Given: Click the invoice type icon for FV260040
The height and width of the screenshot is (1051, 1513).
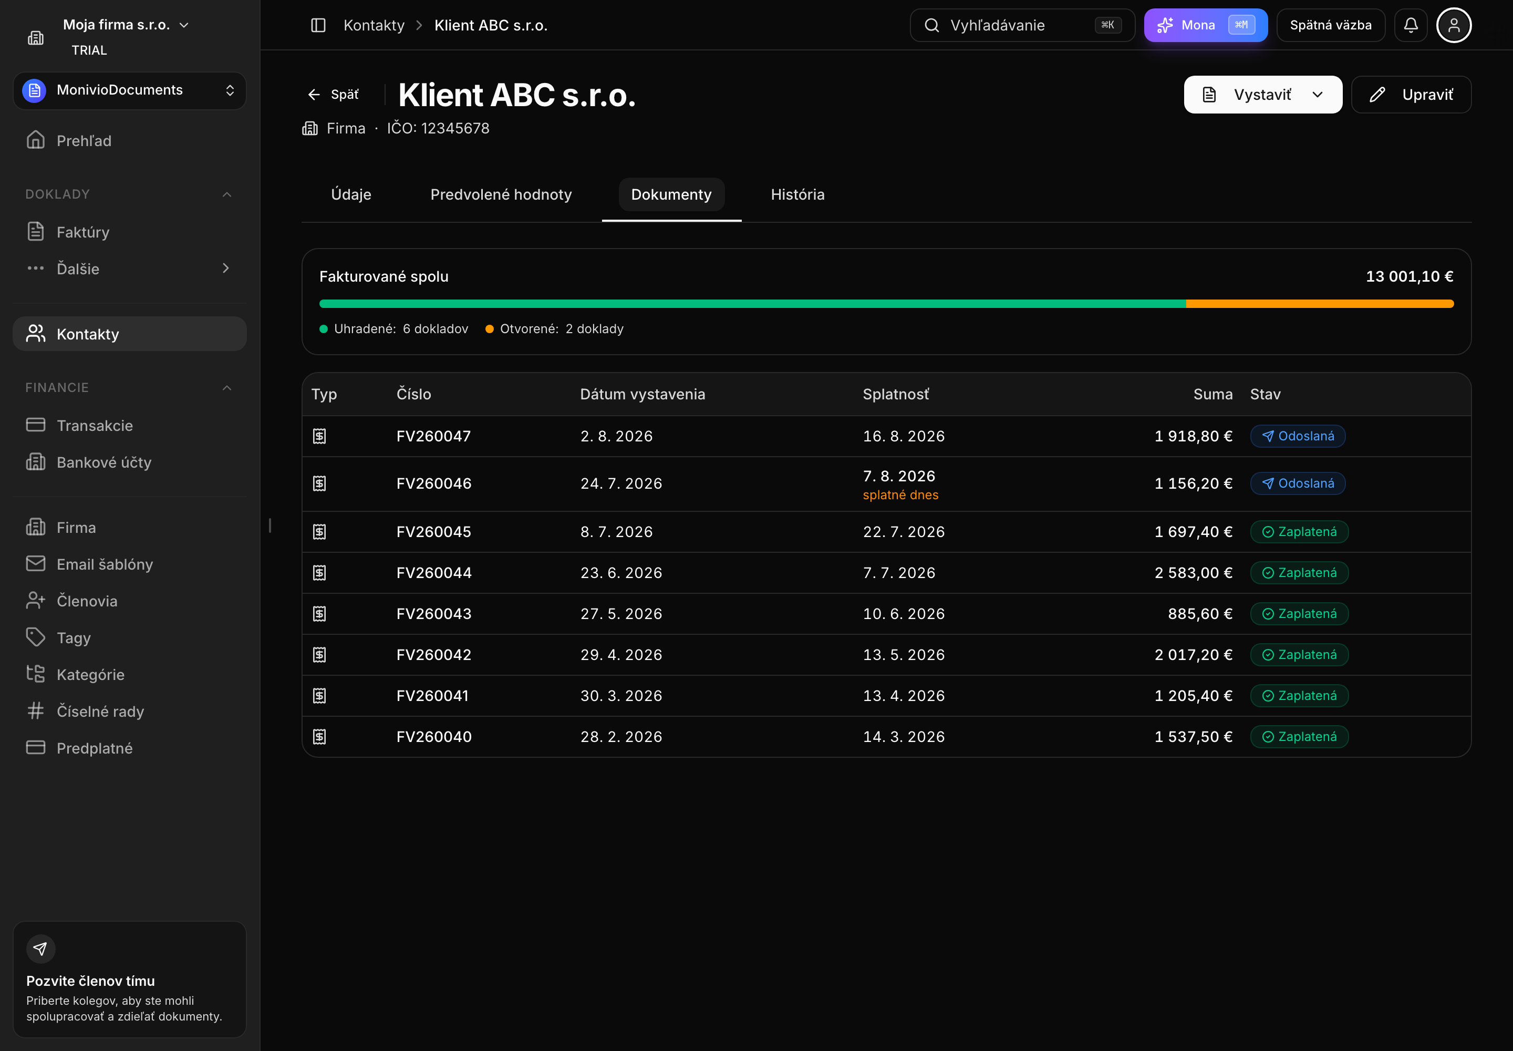Looking at the screenshot, I should pos(319,737).
